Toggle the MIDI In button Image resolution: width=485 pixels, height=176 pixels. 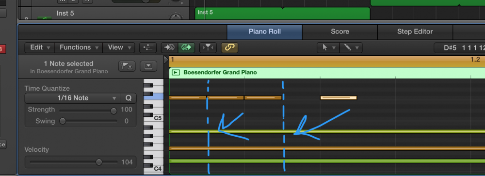(x=169, y=48)
